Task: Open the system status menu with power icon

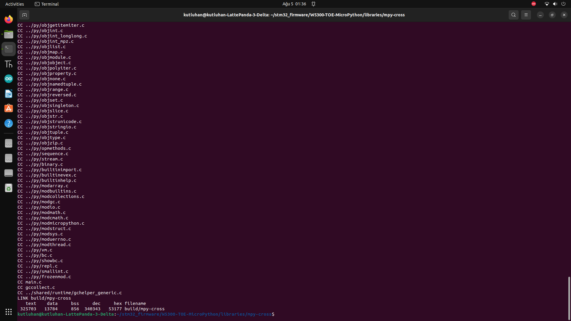Action: tap(564, 4)
